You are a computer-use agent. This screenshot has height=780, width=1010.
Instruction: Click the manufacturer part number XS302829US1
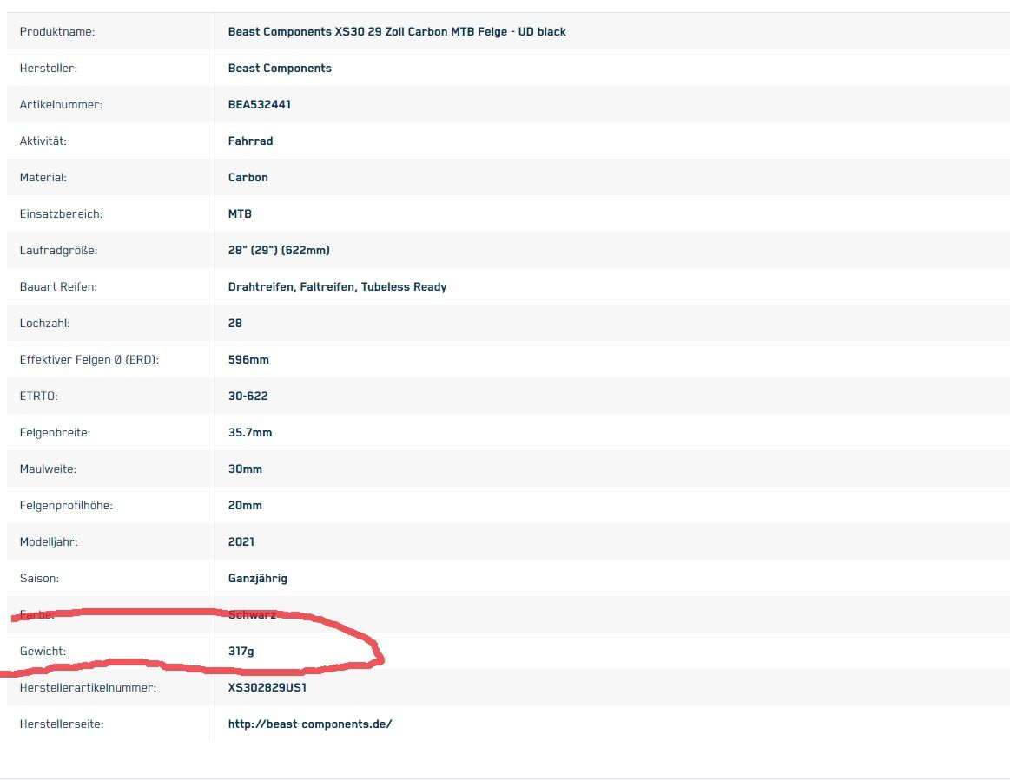(267, 687)
